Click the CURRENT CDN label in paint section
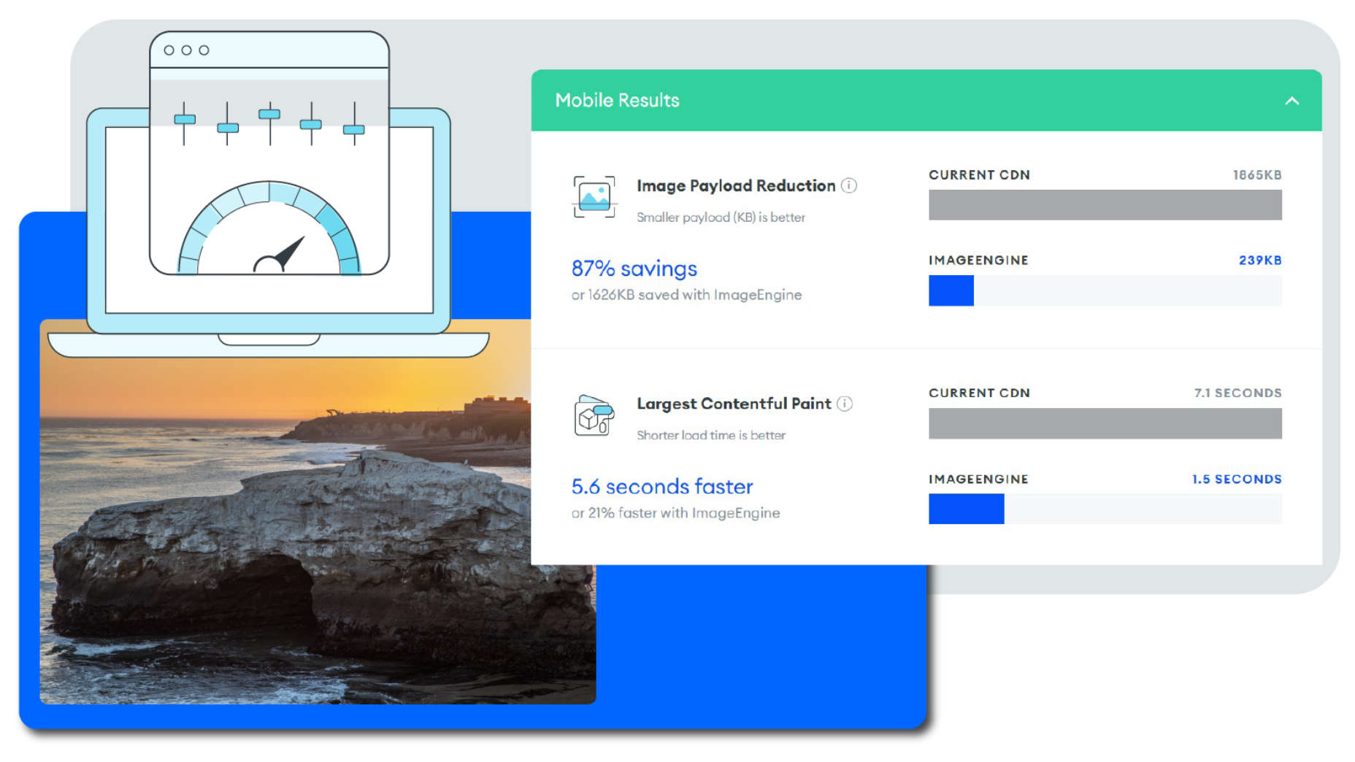This screenshot has height=762, width=1355. [979, 393]
